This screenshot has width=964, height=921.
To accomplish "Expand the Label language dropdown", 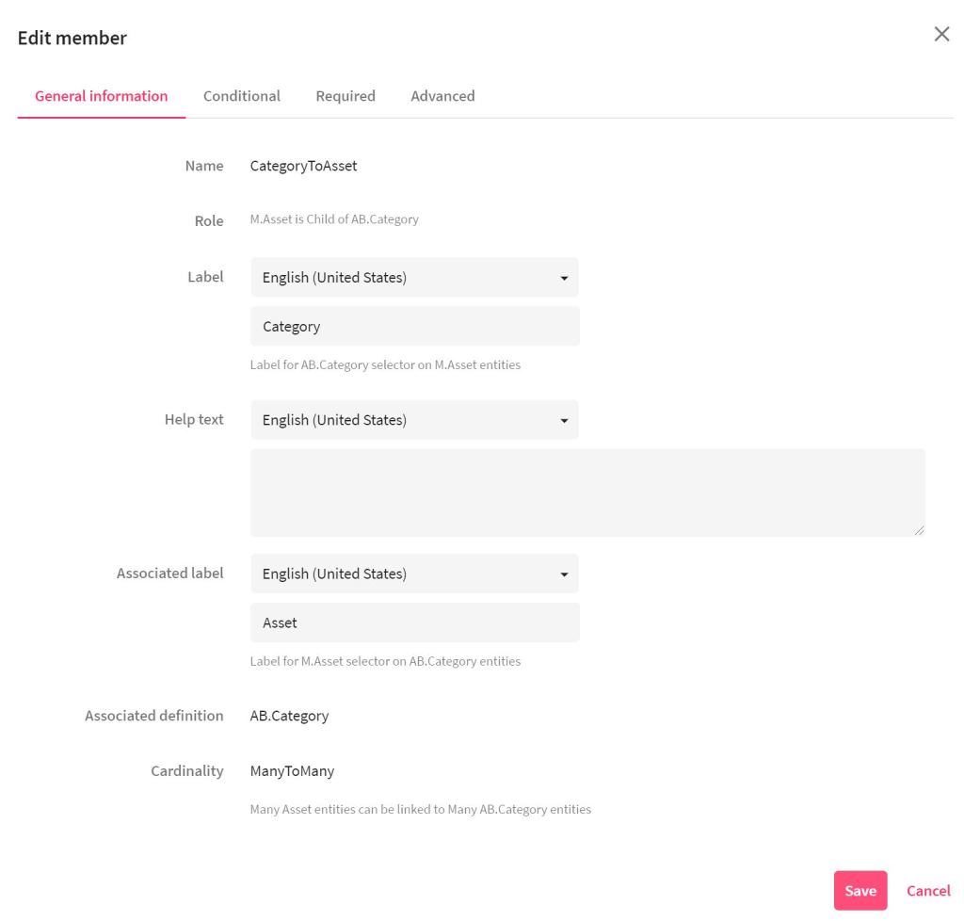I will pos(414,278).
